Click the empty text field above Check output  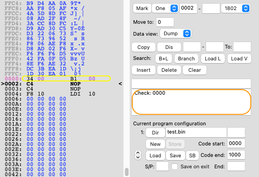(191, 84)
